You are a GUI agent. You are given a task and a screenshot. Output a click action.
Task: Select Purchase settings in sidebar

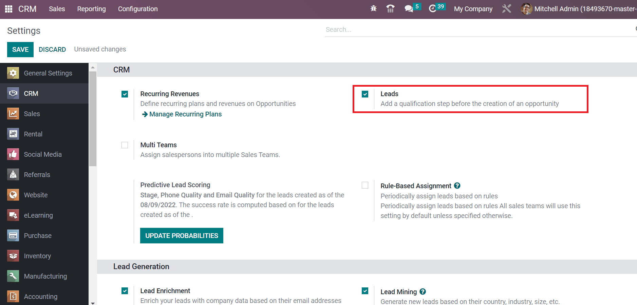click(x=44, y=236)
